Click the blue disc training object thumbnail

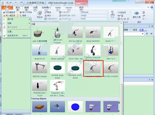[x=75, y=106]
